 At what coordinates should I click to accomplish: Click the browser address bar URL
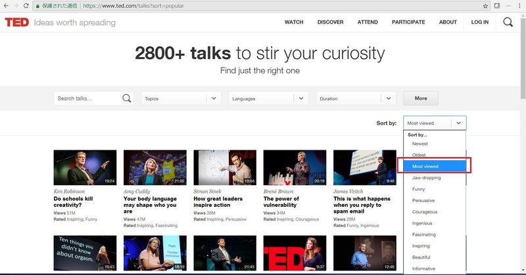pyautogui.click(x=133, y=6)
